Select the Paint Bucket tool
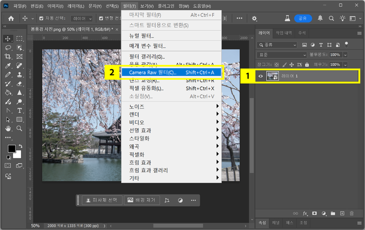 8,93
